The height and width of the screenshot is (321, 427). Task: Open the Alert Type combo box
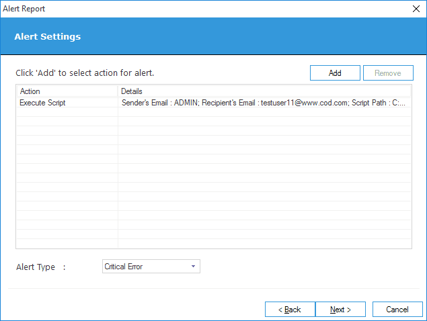151,267
